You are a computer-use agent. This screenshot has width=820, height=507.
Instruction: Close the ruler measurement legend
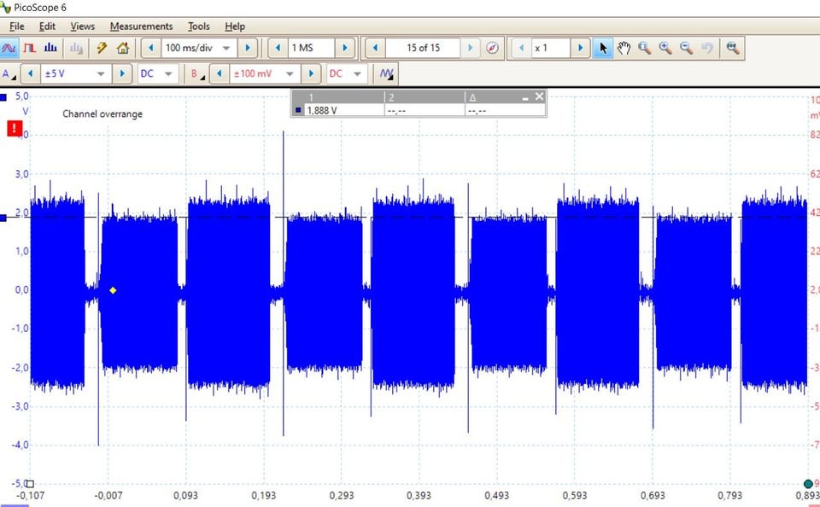tap(539, 97)
